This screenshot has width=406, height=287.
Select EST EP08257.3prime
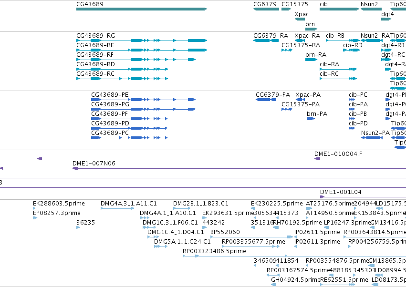click(x=35, y=218)
